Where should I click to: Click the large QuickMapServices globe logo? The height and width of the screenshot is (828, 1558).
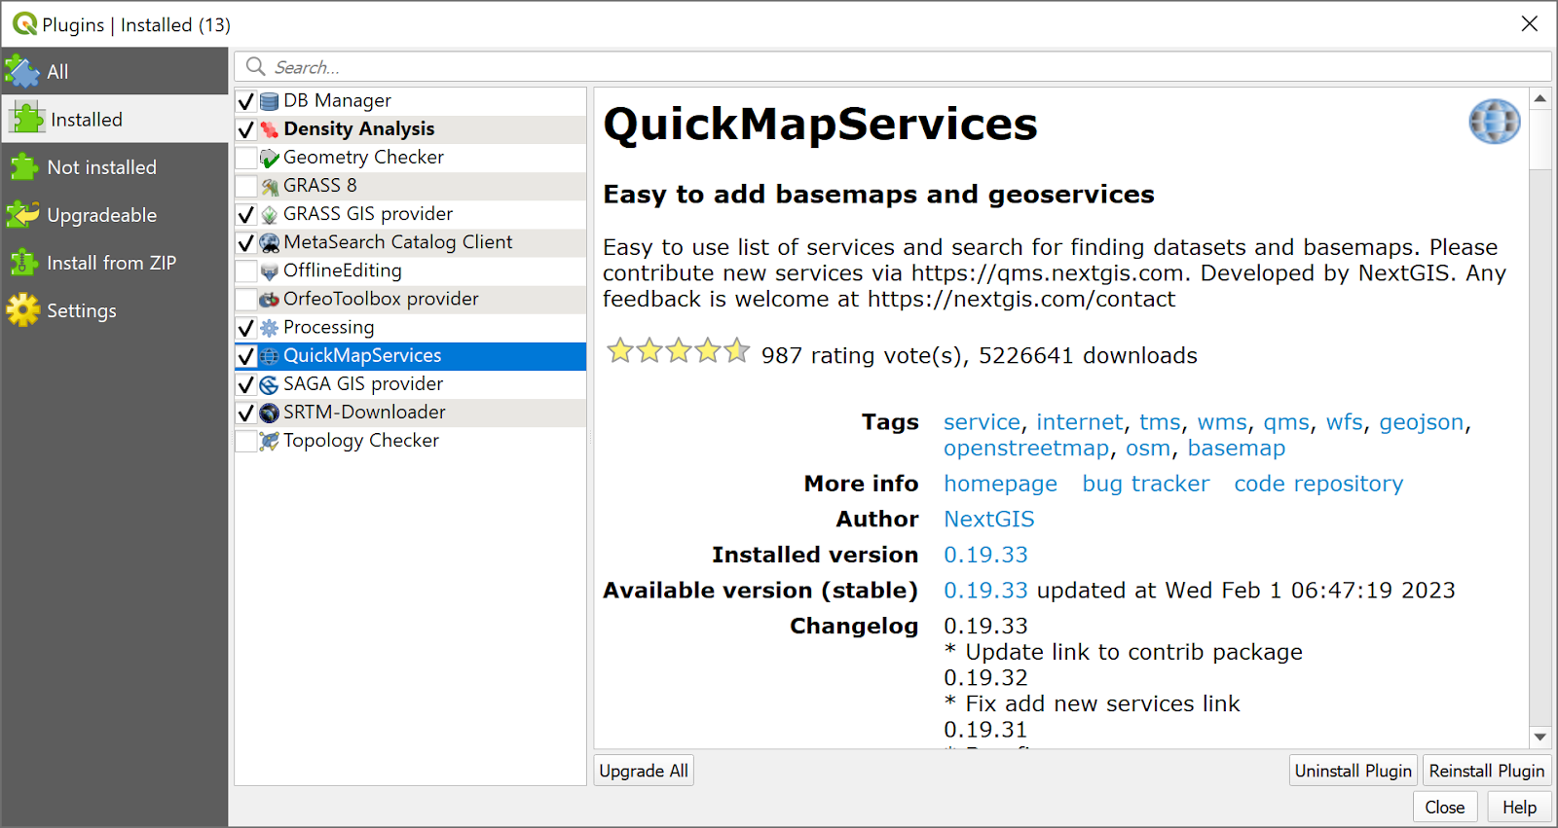(1495, 122)
